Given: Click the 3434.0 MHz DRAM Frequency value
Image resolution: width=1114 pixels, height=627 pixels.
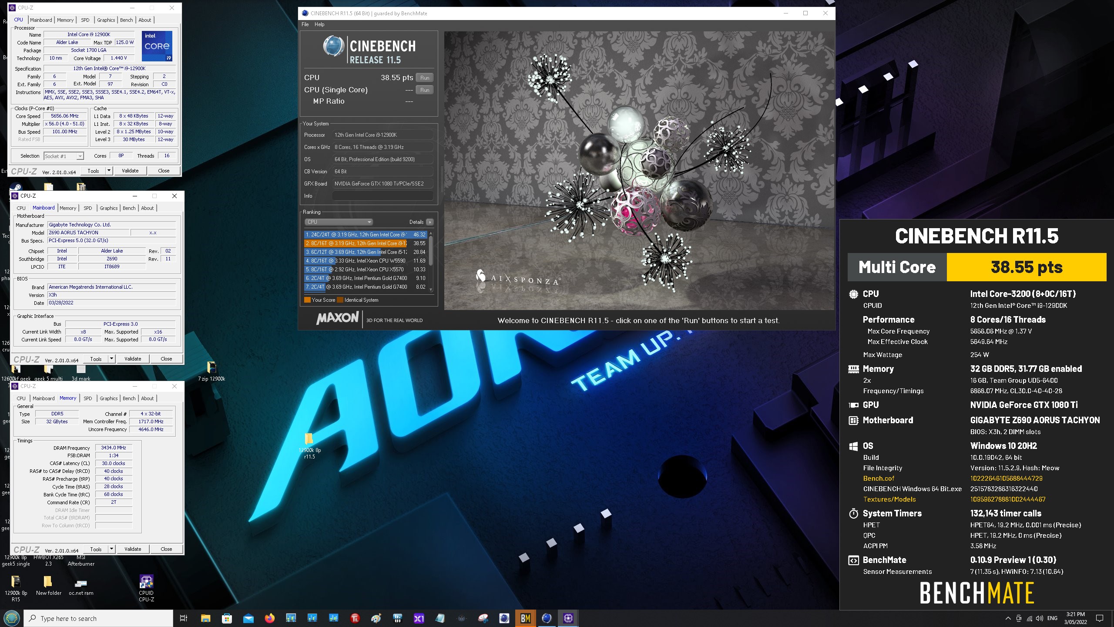Looking at the screenshot, I should click(x=114, y=448).
